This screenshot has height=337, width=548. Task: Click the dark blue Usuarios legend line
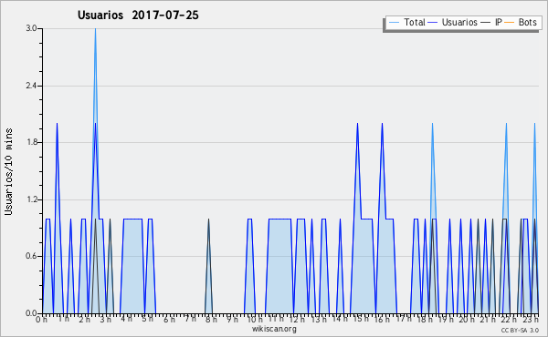tap(433, 23)
